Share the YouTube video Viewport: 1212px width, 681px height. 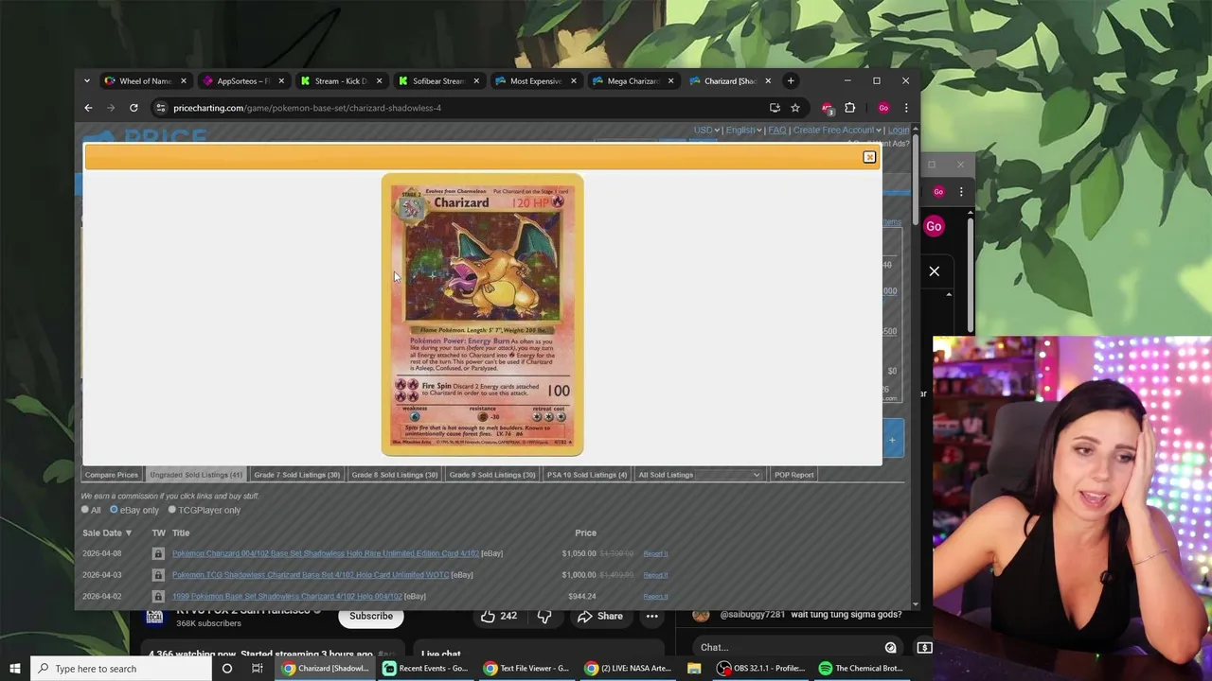[600, 616]
